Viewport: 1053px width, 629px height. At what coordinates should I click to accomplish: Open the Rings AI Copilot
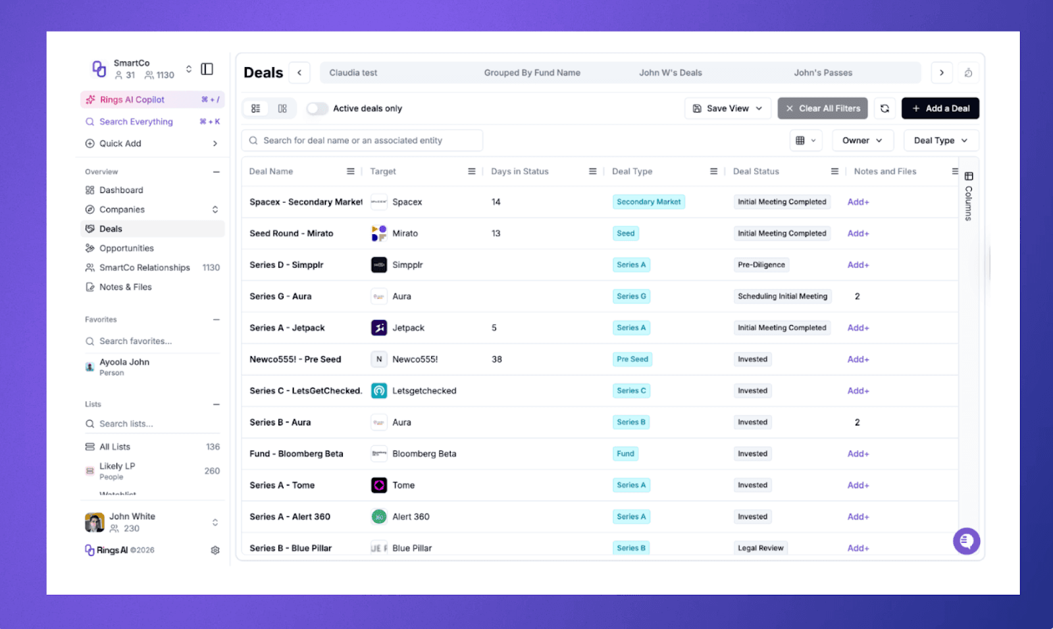pyautogui.click(x=129, y=99)
